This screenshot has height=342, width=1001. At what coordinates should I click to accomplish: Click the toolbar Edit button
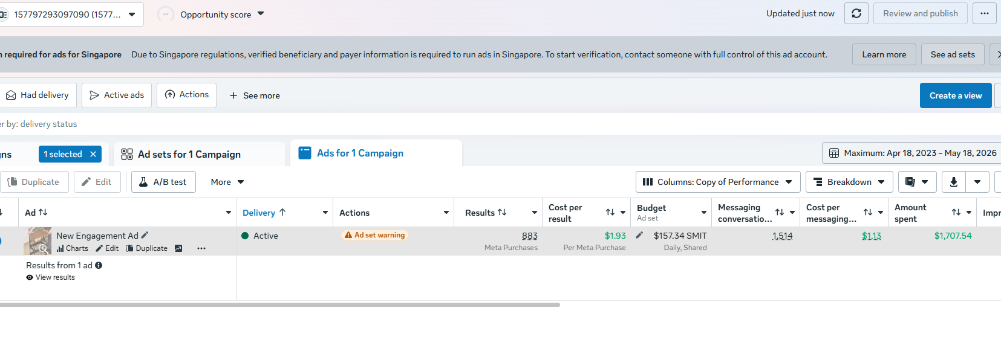tap(97, 182)
